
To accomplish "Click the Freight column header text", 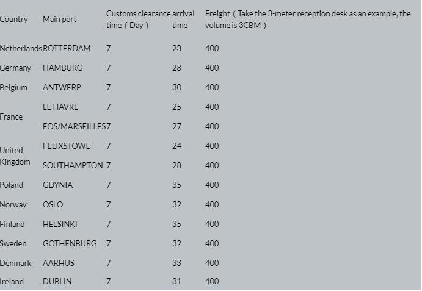I will point(308,20).
